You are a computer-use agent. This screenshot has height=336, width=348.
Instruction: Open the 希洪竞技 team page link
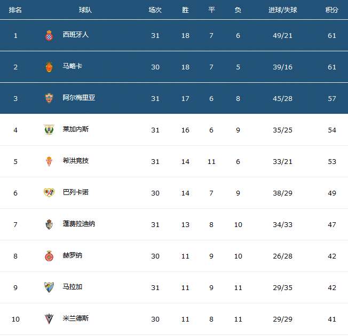76,161
